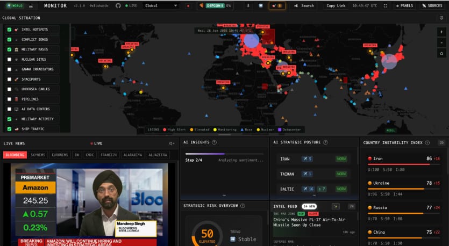Open the Sources button in header
449x246 pixels.
(x=431, y=6)
